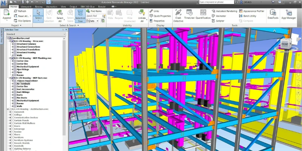Open the Animator tool
The width and height of the screenshot is (302, 151).
pos(219,16)
